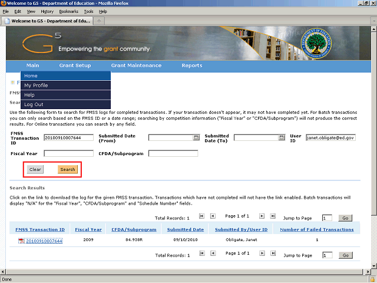Open transaction log link 20100910007644

(x=44, y=241)
